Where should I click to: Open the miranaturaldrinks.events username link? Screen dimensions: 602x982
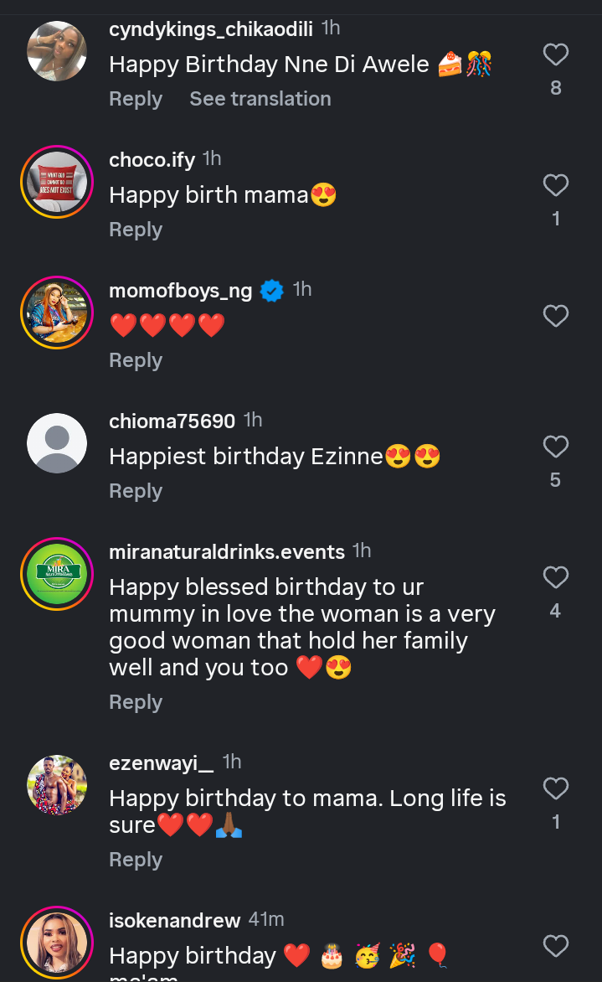[227, 552]
